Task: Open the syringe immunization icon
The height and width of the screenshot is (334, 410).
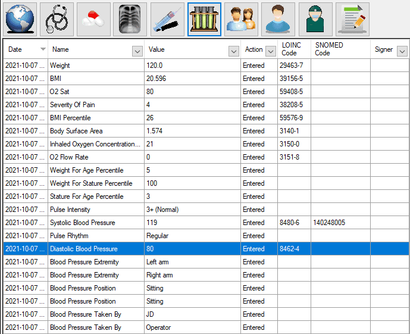Action: (x=167, y=20)
